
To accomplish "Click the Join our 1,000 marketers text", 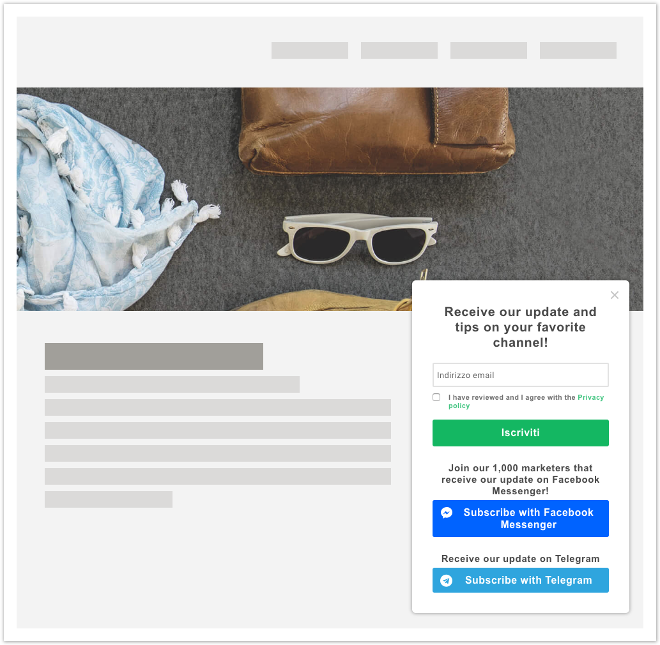I will 520,480.
